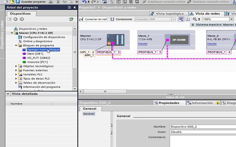The width and height of the screenshot is (236, 147).
Task: Click the cut scissors icon
Action: [x=58, y=2]
